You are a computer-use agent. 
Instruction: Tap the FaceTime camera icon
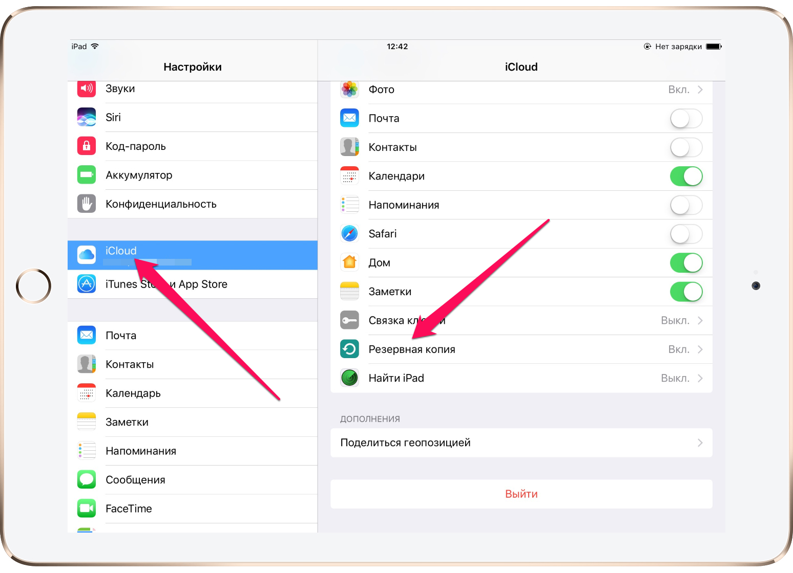click(87, 509)
